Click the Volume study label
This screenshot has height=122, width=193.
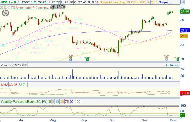click(x=6, y=65)
